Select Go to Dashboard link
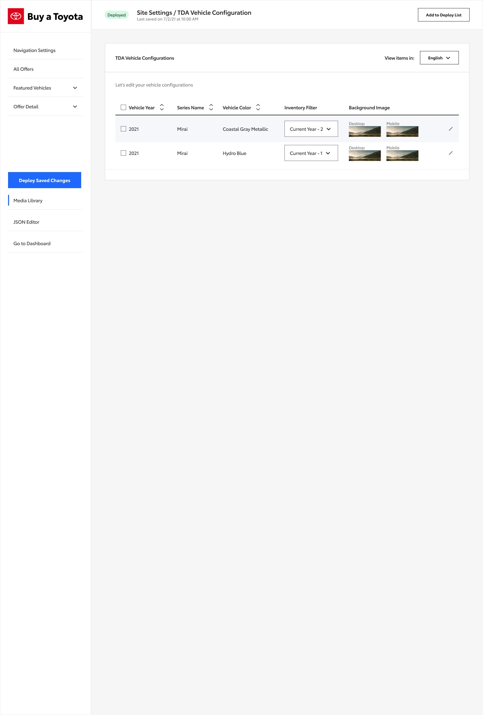Screen dimensions: 483x715 click(32, 243)
